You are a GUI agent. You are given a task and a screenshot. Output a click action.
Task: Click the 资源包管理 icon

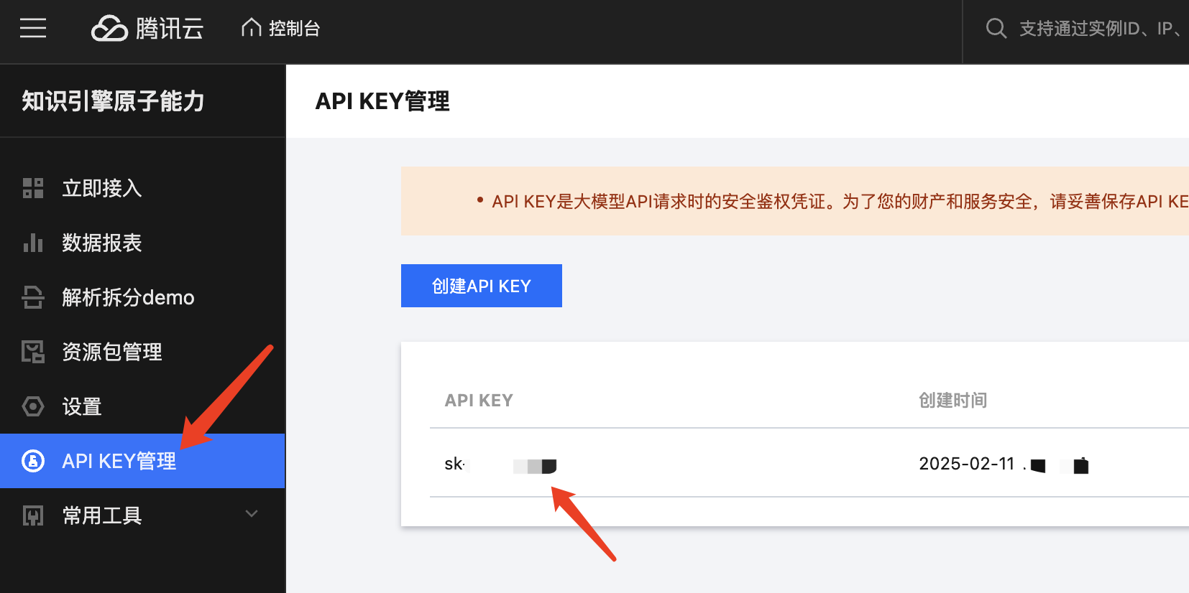pos(33,352)
